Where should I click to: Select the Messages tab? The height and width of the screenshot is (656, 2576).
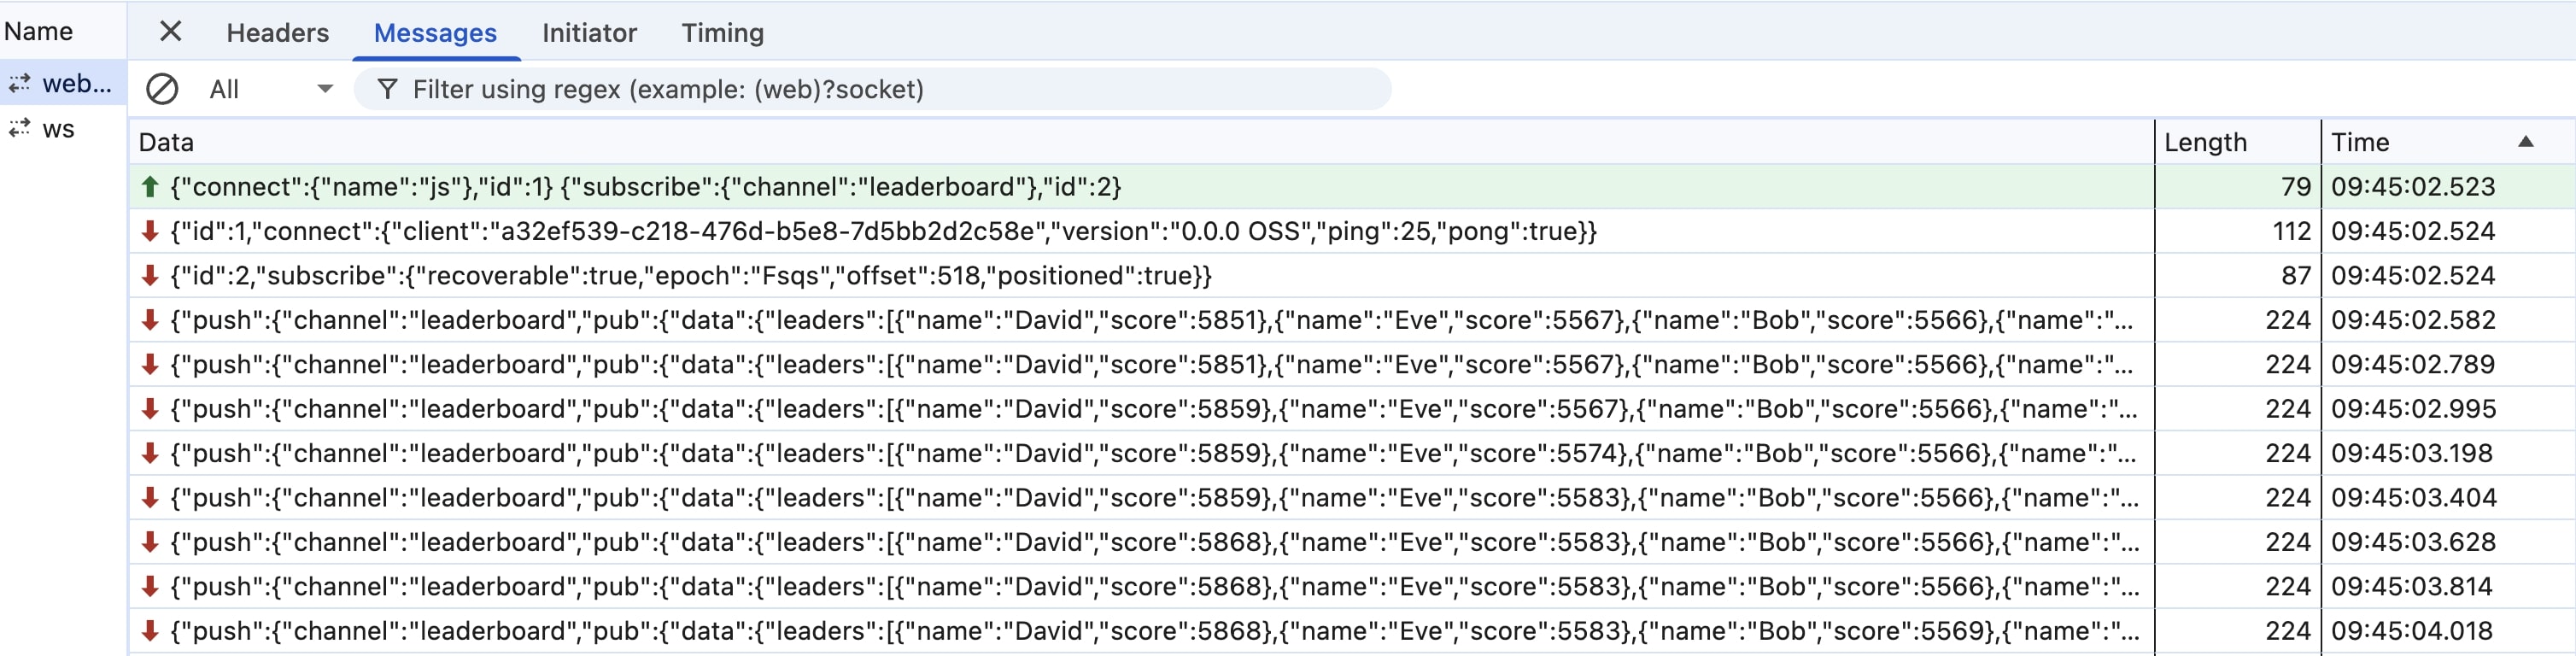(x=435, y=33)
